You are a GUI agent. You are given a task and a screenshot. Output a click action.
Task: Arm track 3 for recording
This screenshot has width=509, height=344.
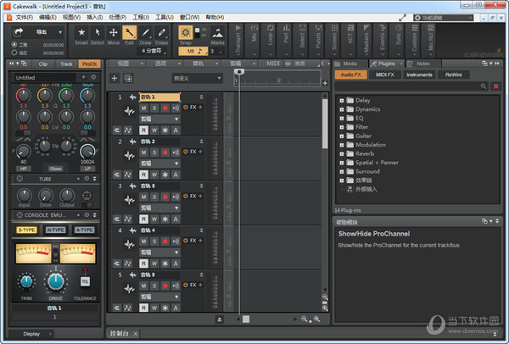165,197
